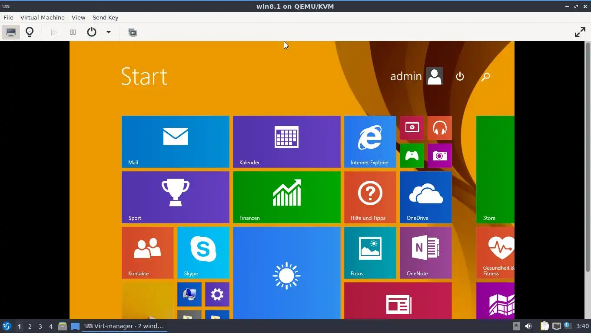This screenshot has width=591, height=333.
Task: Open the Send Key menu
Action: (105, 17)
